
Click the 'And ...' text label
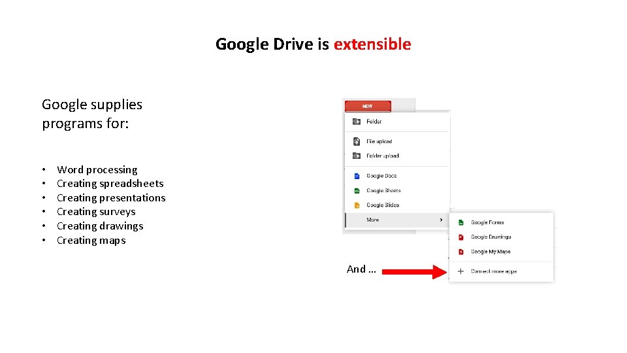(x=361, y=269)
